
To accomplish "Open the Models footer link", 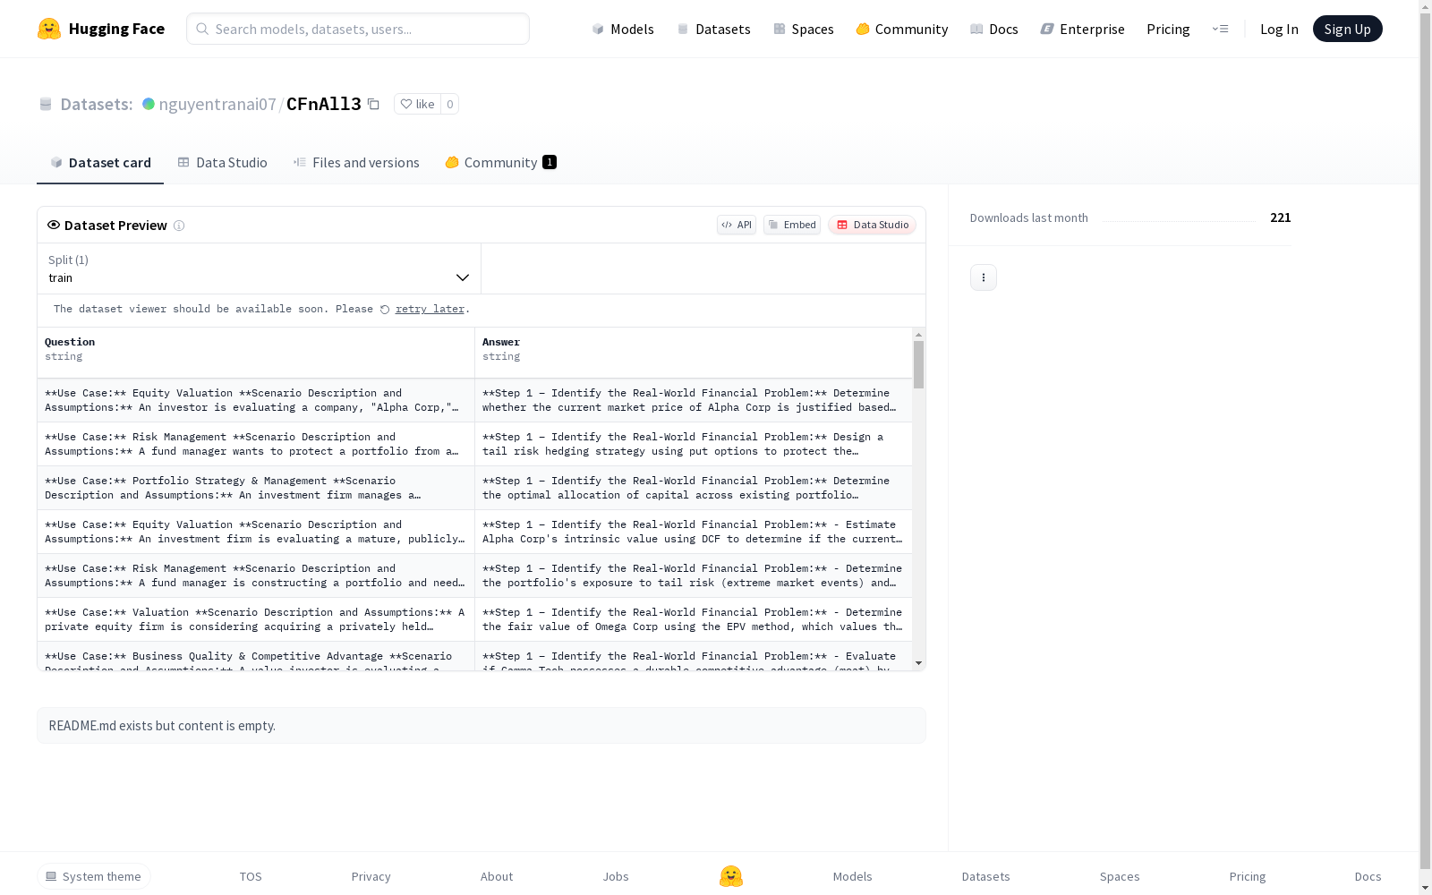I will 853,876.
